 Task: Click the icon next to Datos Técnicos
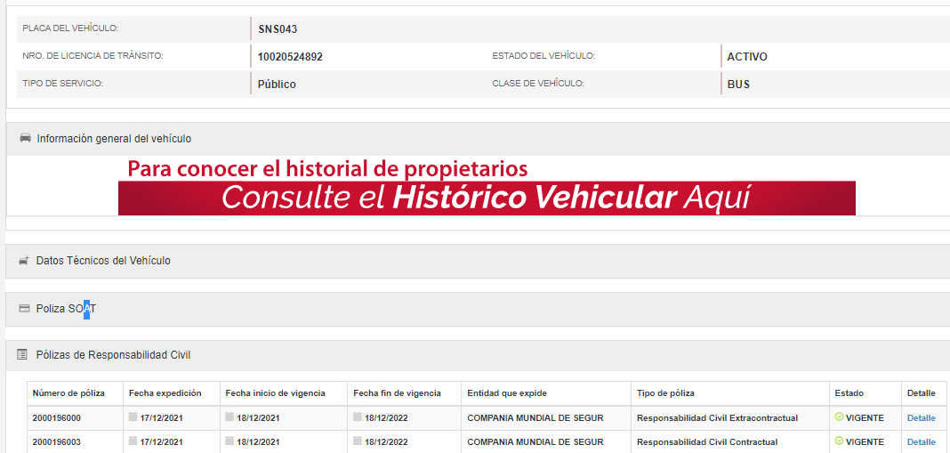coord(24,261)
